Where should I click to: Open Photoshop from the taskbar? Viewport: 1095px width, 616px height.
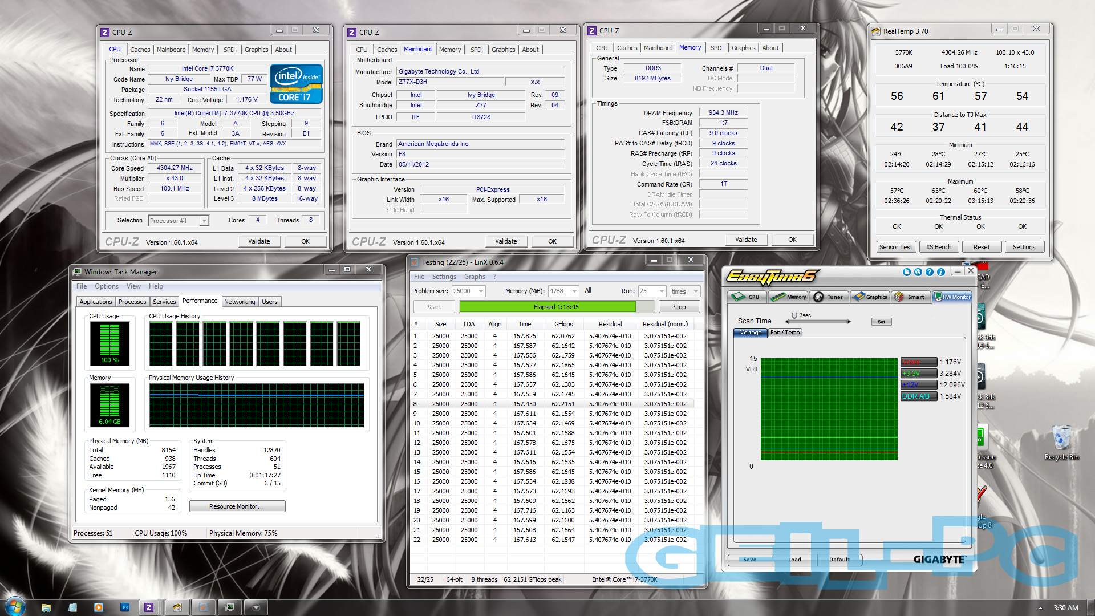[x=125, y=607]
